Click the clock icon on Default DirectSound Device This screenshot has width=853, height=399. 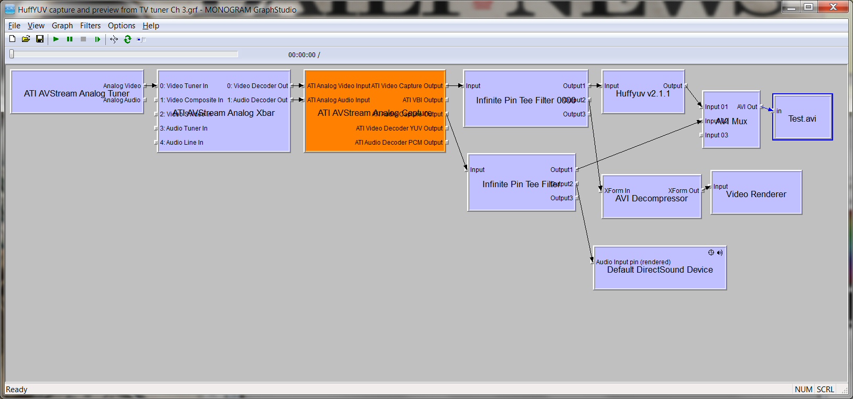711,253
